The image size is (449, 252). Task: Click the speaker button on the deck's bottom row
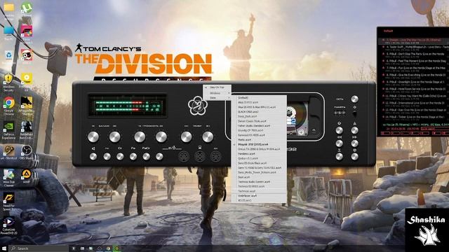93,156
